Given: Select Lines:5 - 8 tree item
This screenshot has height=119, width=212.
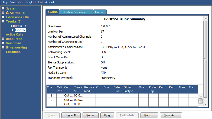Looking at the screenshot, I should [19, 26].
